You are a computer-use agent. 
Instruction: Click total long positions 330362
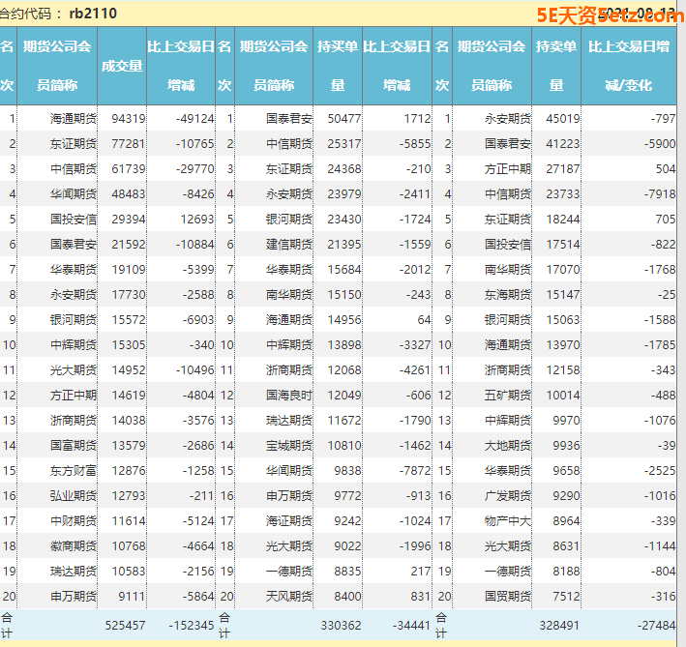pyautogui.click(x=341, y=626)
